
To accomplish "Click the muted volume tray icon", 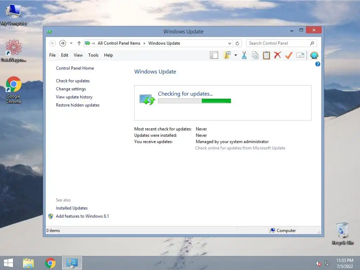I will pyautogui.click(x=318, y=263).
